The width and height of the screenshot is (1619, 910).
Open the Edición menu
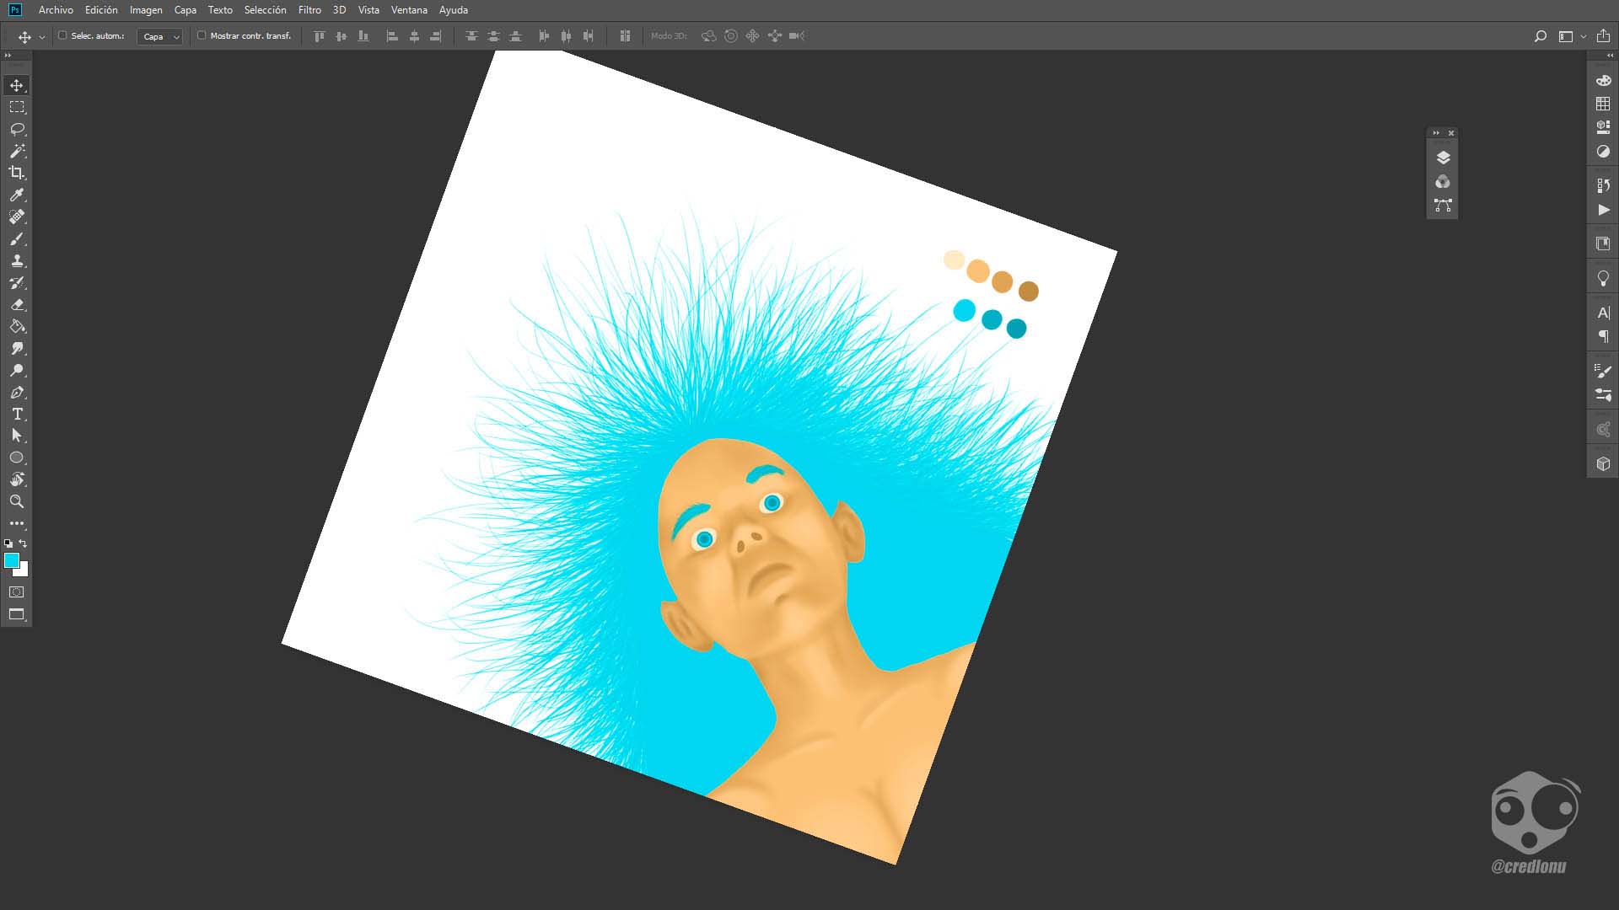(x=101, y=10)
